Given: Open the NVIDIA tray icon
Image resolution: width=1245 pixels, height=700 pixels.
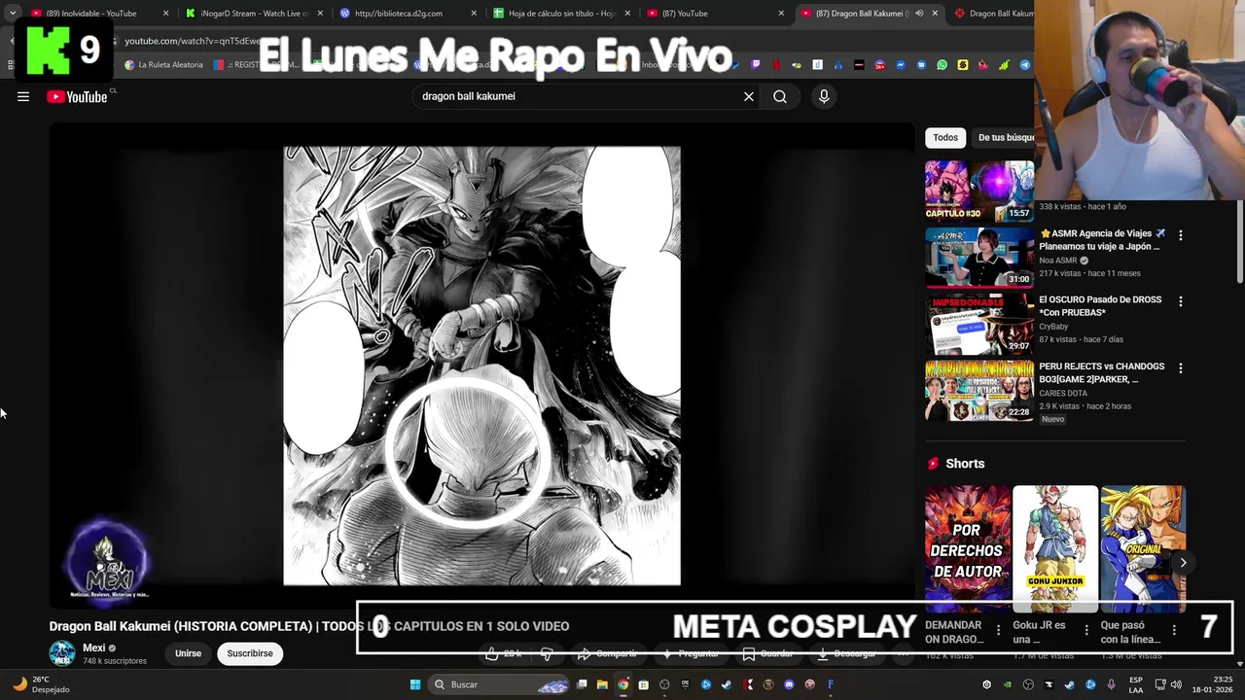Looking at the screenshot, I should (x=1008, y=684).
